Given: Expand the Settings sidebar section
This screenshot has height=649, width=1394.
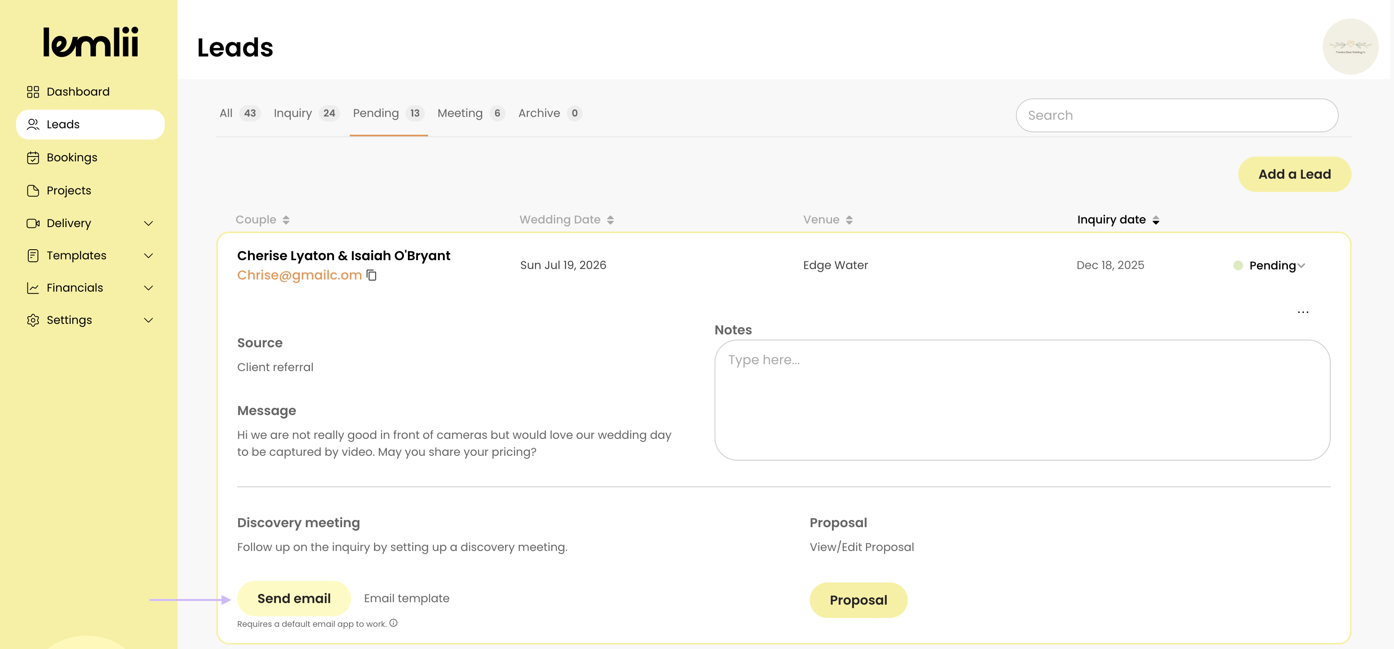Looking at the screenshot, I should coord(148,320).
